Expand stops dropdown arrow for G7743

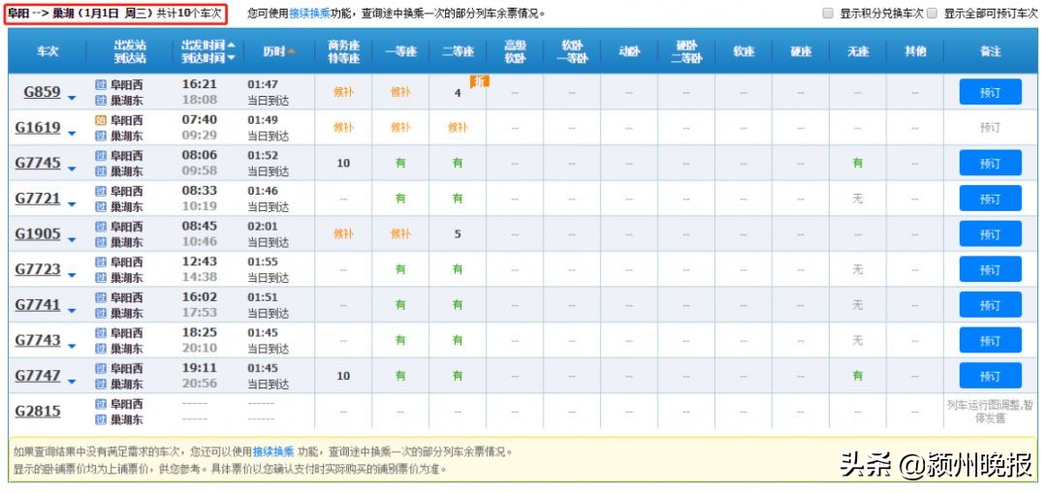click(x=72, y=346)
